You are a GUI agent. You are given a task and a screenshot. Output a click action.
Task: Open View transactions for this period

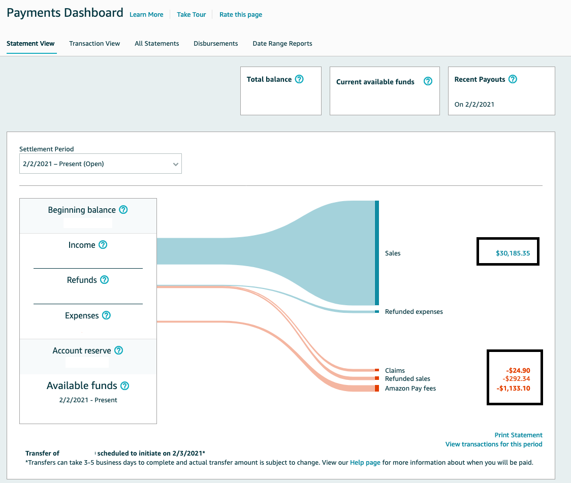point(493,444)
